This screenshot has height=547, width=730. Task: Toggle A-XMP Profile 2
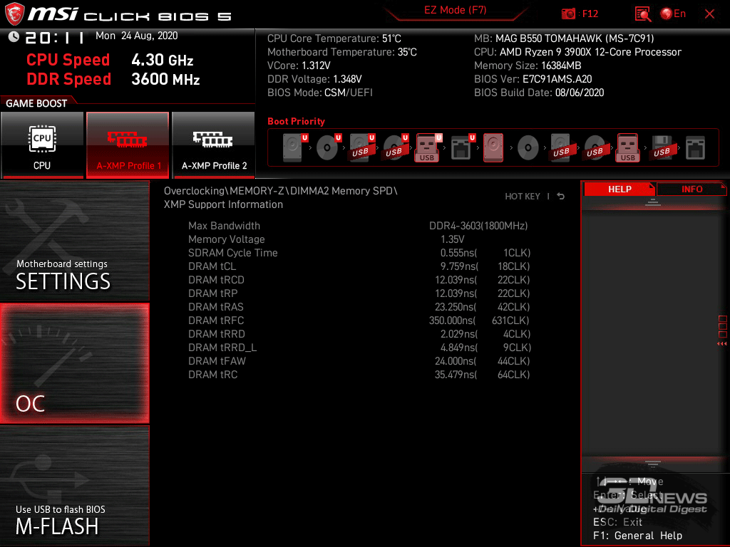[x=214, y=144]
